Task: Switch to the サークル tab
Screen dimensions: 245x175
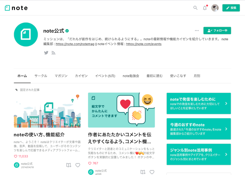Action: click(x=41, y=76)
